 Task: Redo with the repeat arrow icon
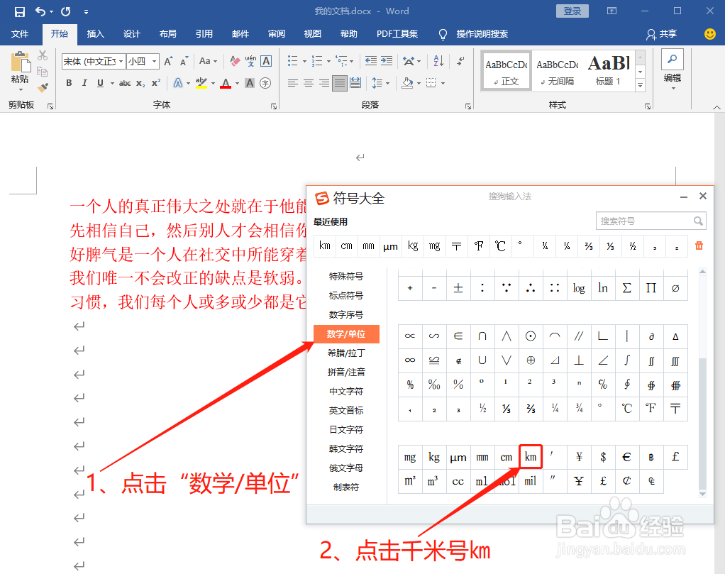[x=66, y=11]
